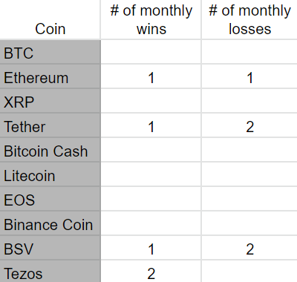Click the Litecoin cell
Image resolution: width=297 pixels, height=282 pixels.
[x=50, y=174]
